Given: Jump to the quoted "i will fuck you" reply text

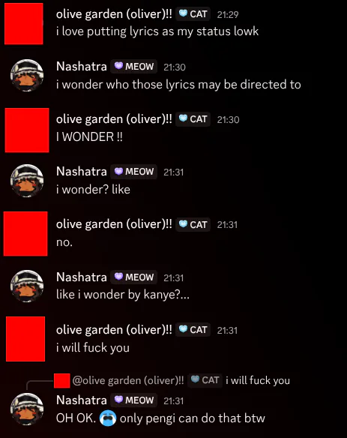Looking at the screenshot, I should click(258, 380).
